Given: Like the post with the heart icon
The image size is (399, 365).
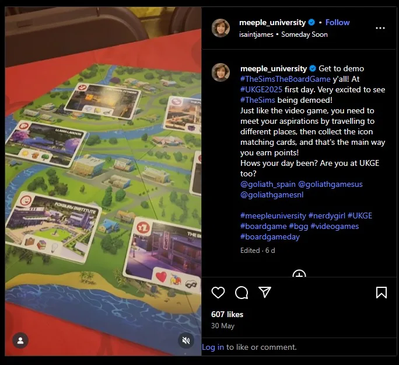Looking at the screenshot, I should click(x=218, y=293).
